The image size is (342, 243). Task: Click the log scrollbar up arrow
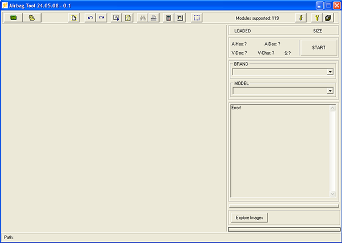tap(332, 108)
